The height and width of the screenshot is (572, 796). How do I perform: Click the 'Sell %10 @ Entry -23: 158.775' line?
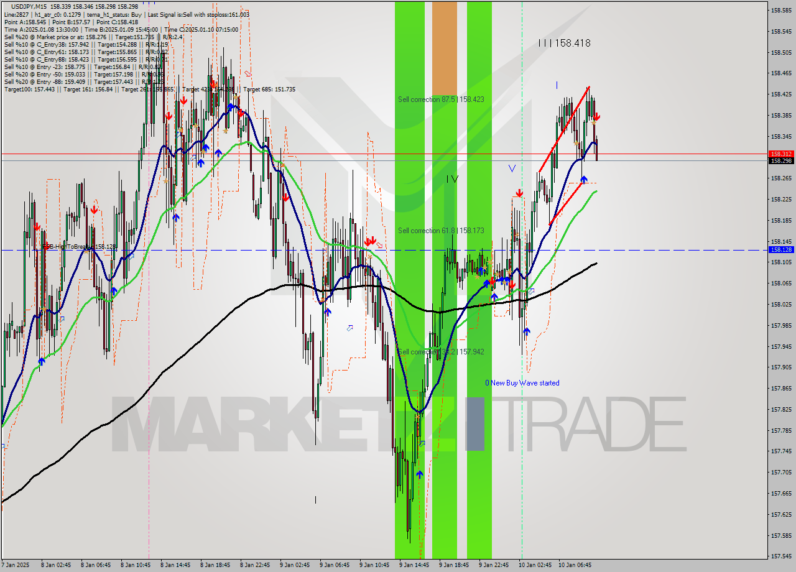coord(84,67)
